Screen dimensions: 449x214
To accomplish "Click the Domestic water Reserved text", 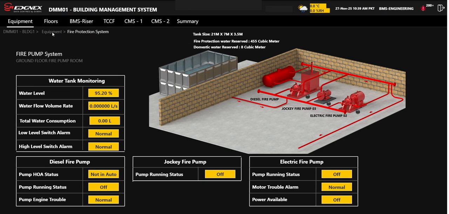I will pos(229,47).
